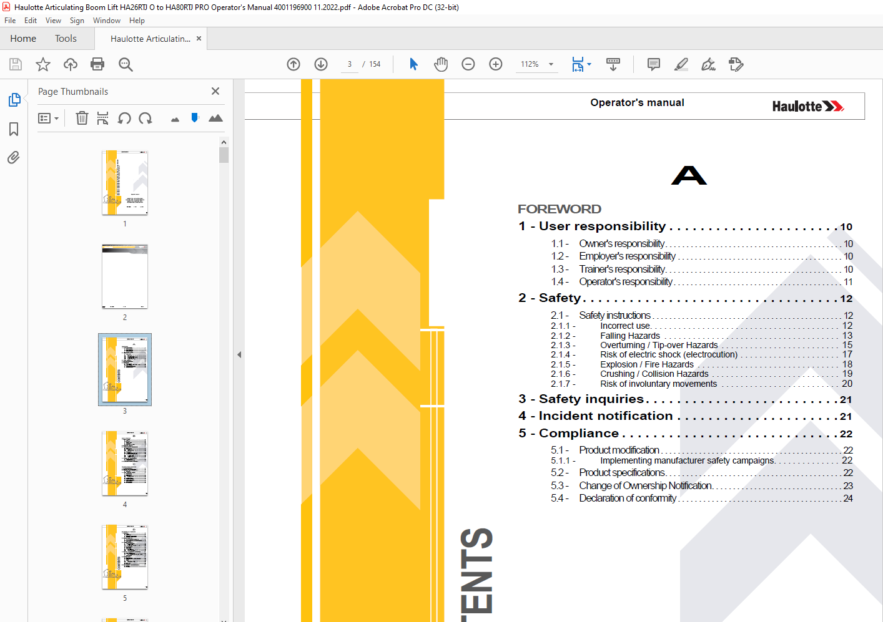The image size is (883, 622).
Task: Close the Haulotte document tab
Action: coord(199,38)
